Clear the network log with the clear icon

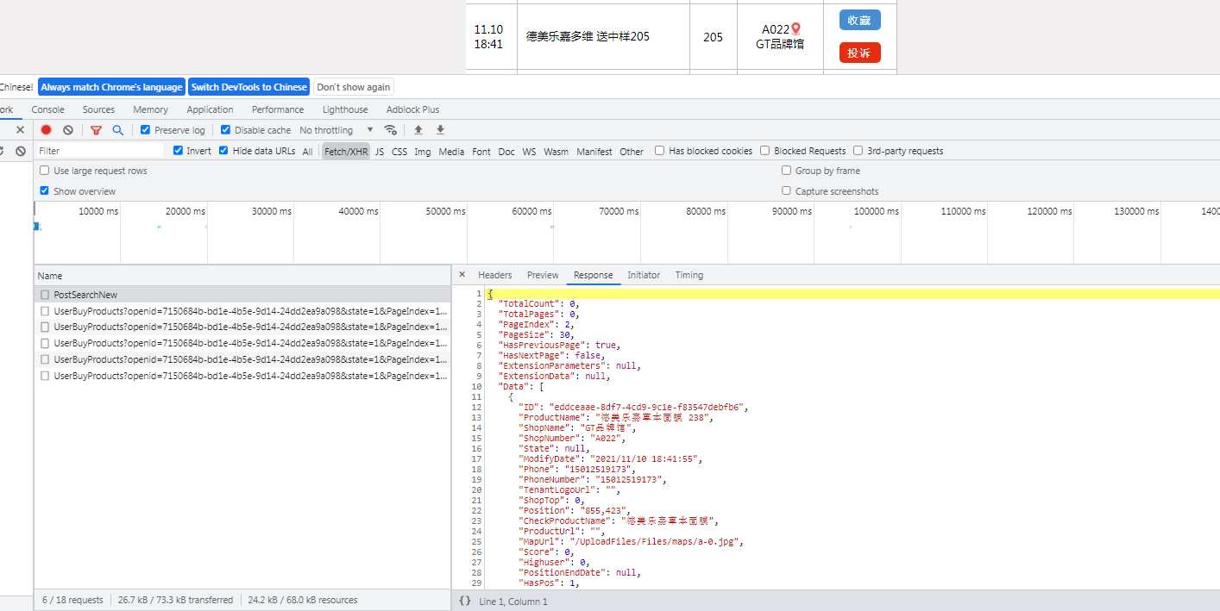point(68,130)
